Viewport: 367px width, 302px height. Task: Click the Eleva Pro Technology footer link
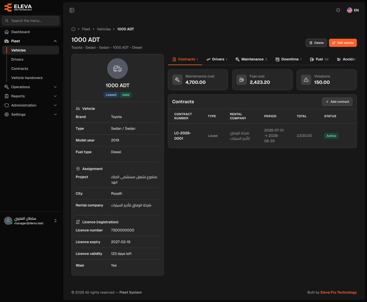338,292
